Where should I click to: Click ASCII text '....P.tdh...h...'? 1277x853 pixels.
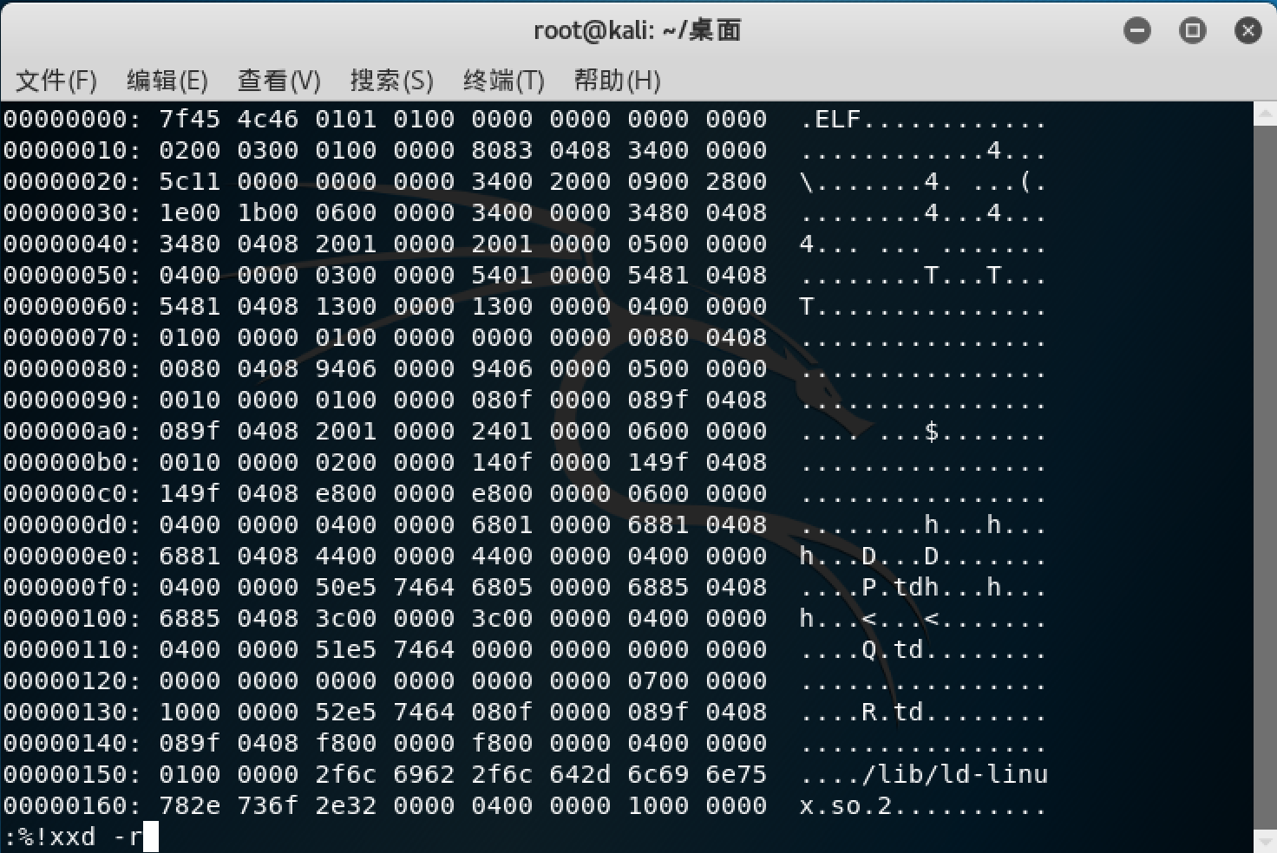[923, 587]
